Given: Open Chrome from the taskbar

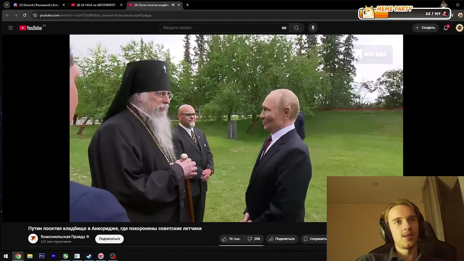Looking at the screenshot, I should point(18,256).
